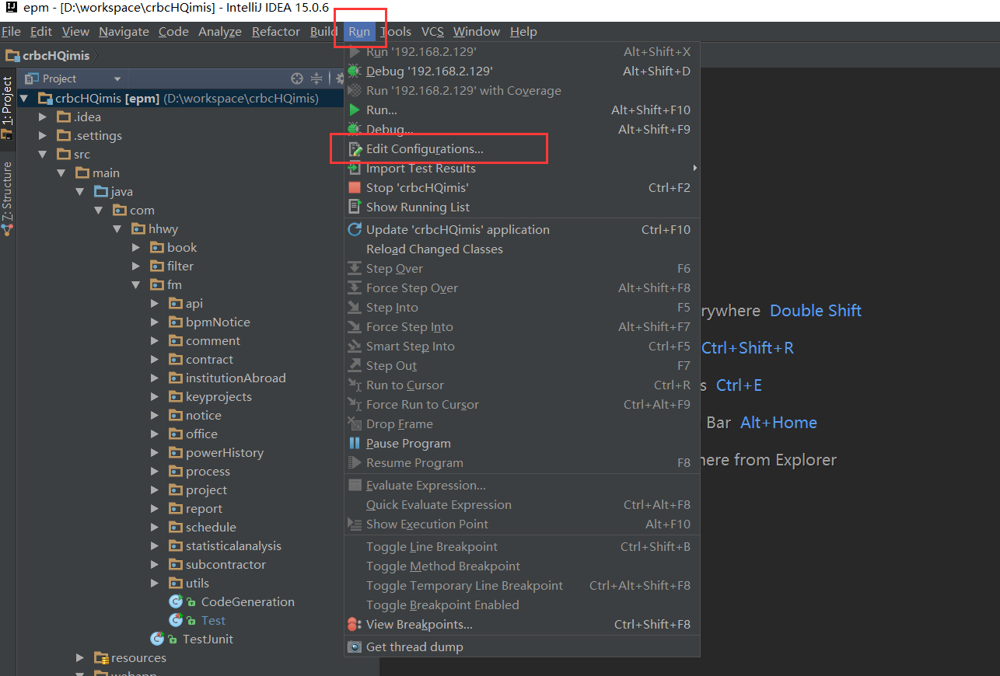Select the contract package
1000x676 pixels.
pos(209,360)
